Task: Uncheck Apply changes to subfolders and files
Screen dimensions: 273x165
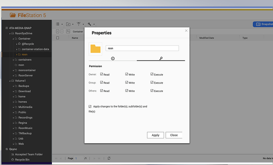Action: 90,106
